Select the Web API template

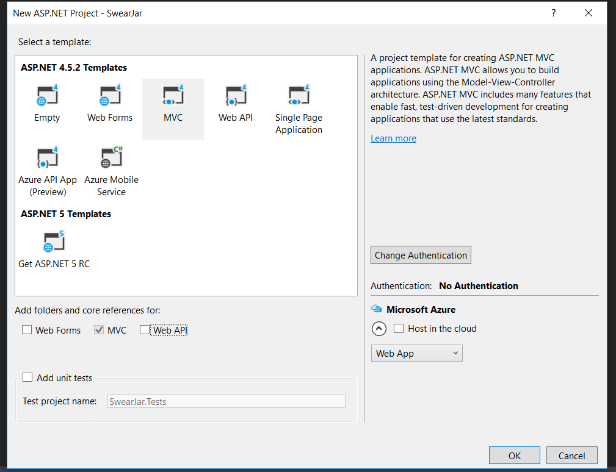[236, 96]
